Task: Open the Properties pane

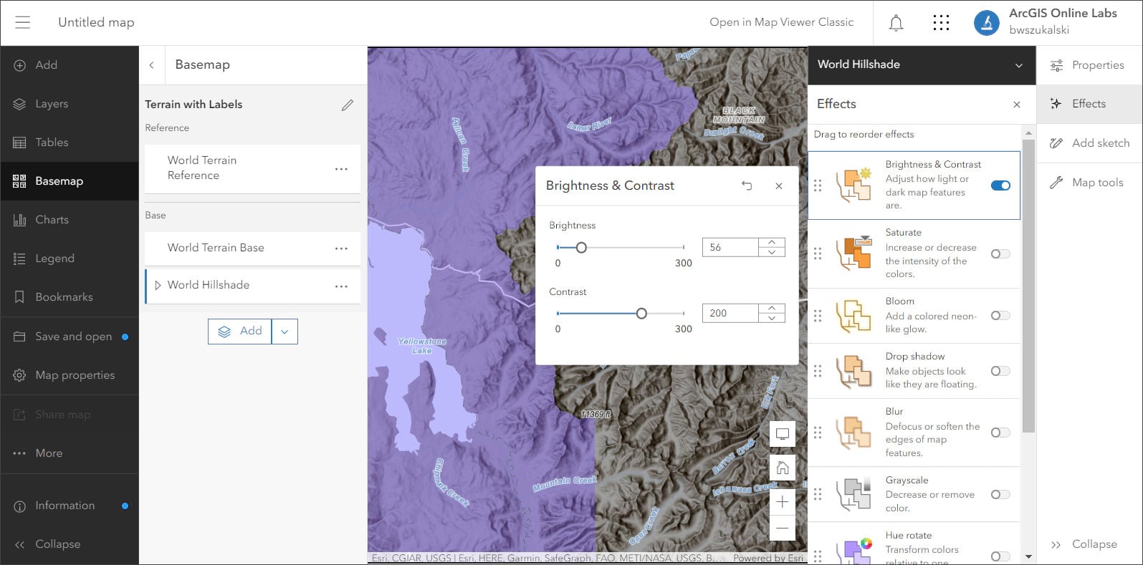Action: tap(1089, 65)
